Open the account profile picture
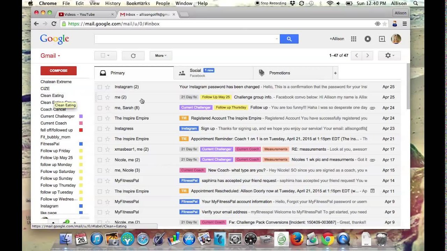 (x=396, y=39)
